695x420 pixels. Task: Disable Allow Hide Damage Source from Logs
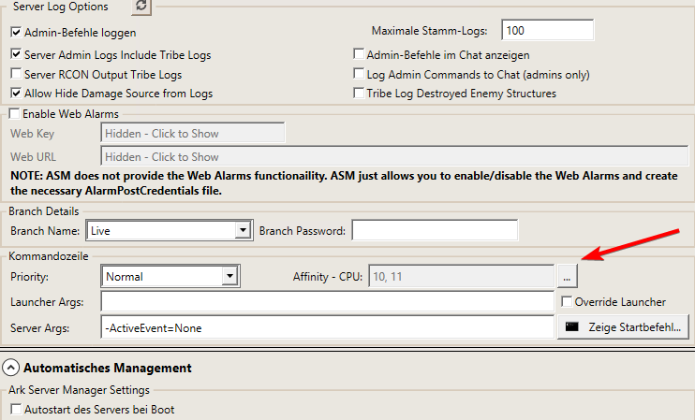tap(16, 94)
